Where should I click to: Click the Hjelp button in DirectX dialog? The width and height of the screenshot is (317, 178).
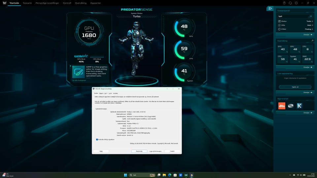101,151
